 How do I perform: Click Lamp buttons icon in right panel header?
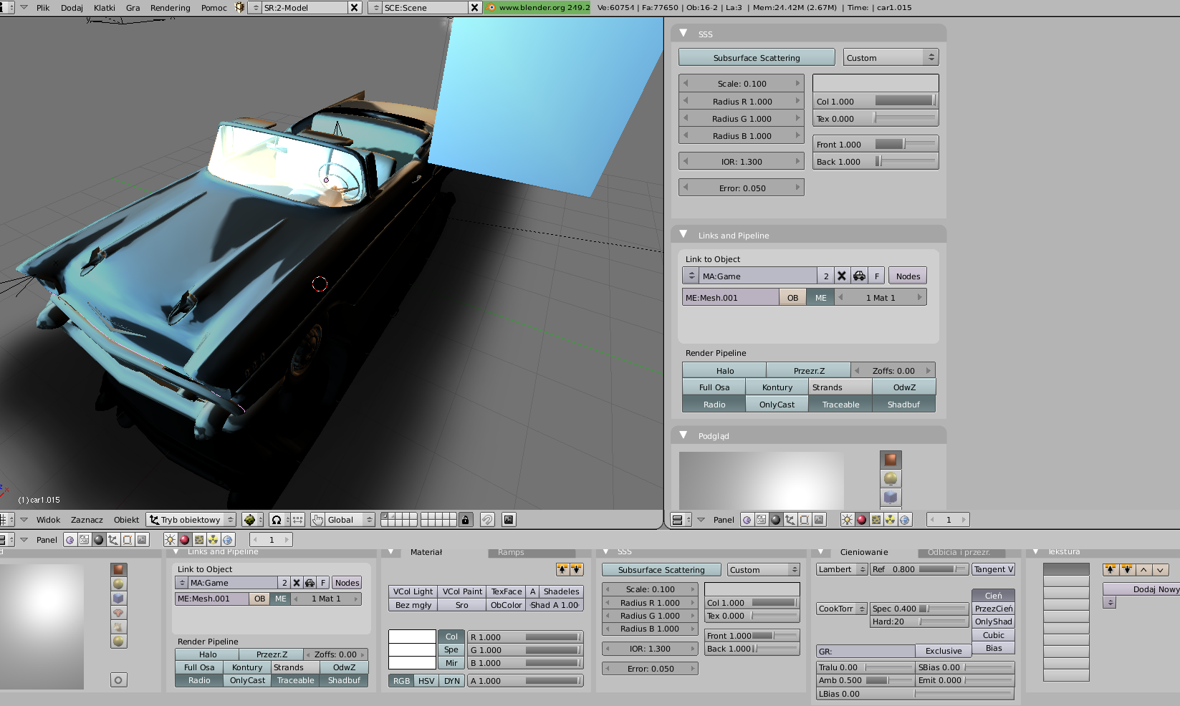pyautogui.click(x=848, y=520)
